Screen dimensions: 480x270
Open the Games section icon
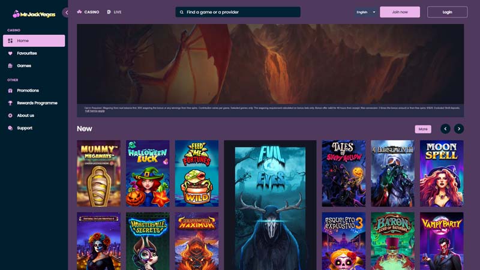coord(10,66)
